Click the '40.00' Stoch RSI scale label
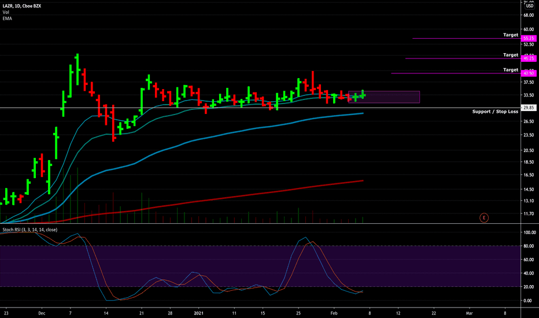 [529, 273]
